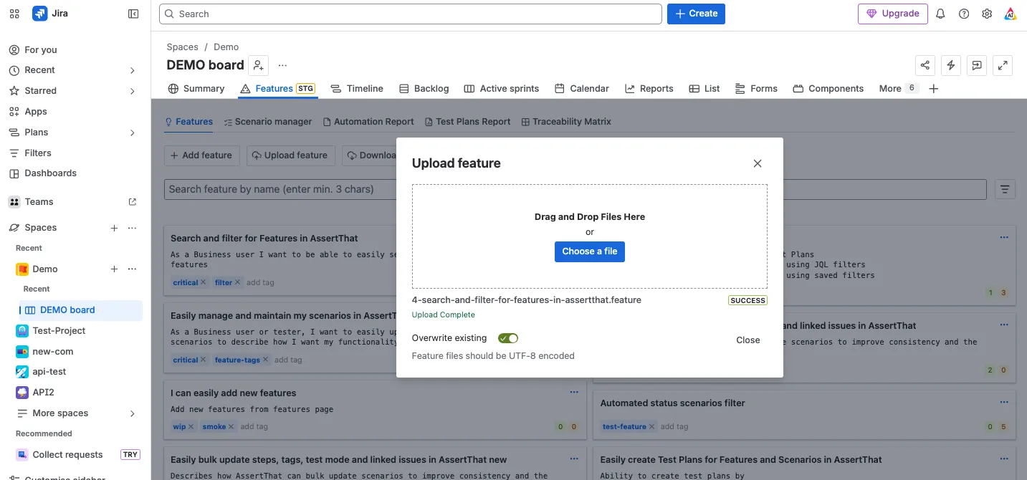Close the Upload feature dialog with X
The height and width of the screenshot is (480, 1027).
[758, 163]
